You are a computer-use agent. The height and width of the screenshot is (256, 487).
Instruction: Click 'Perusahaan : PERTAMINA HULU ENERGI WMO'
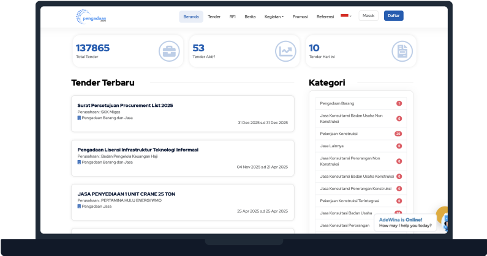point(119,200)
